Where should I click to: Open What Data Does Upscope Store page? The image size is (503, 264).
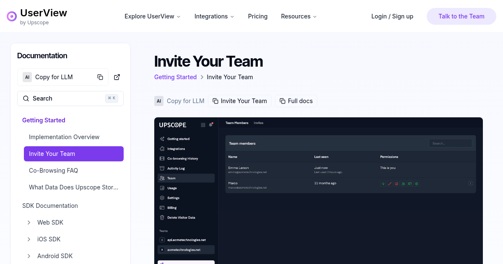click(x=74, y=187)
